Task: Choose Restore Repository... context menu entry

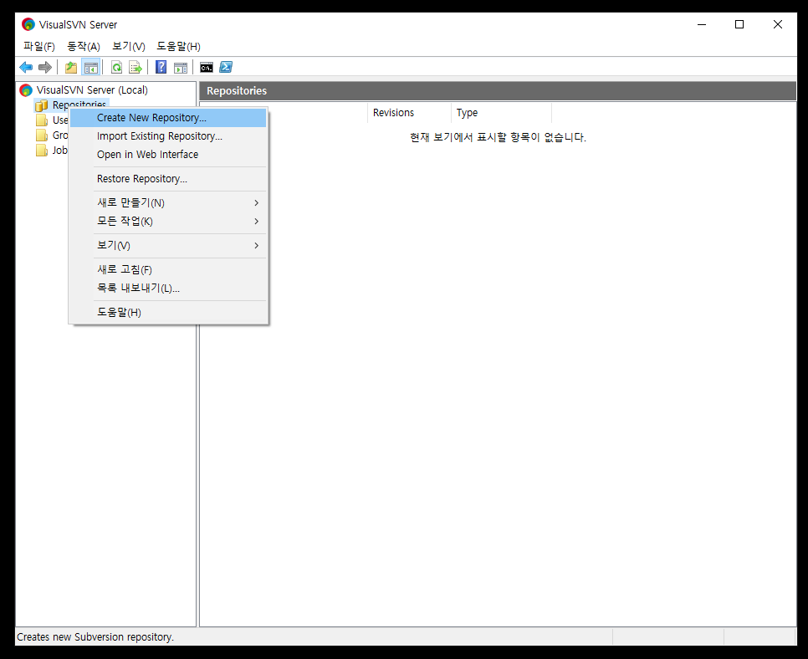Action: tap(168, 179)
